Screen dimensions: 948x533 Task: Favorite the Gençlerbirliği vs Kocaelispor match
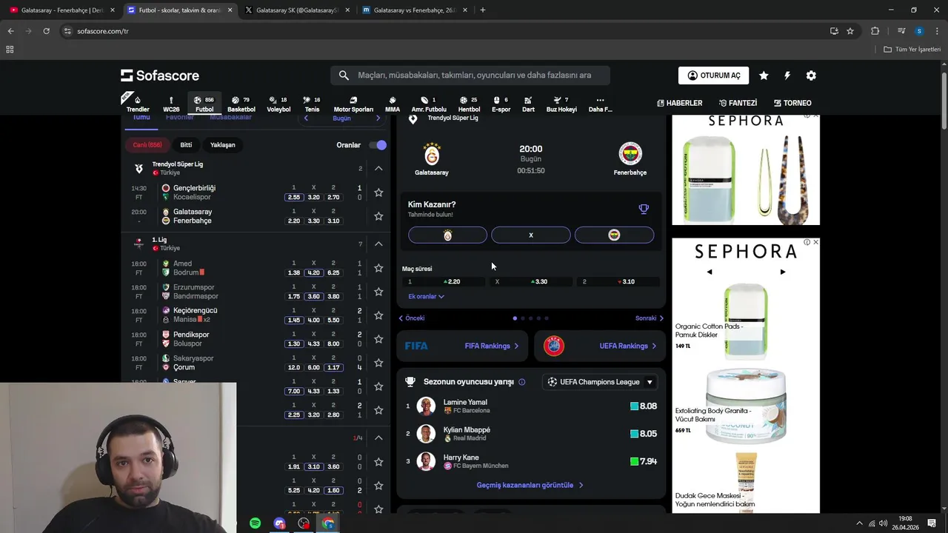point(378,192)
